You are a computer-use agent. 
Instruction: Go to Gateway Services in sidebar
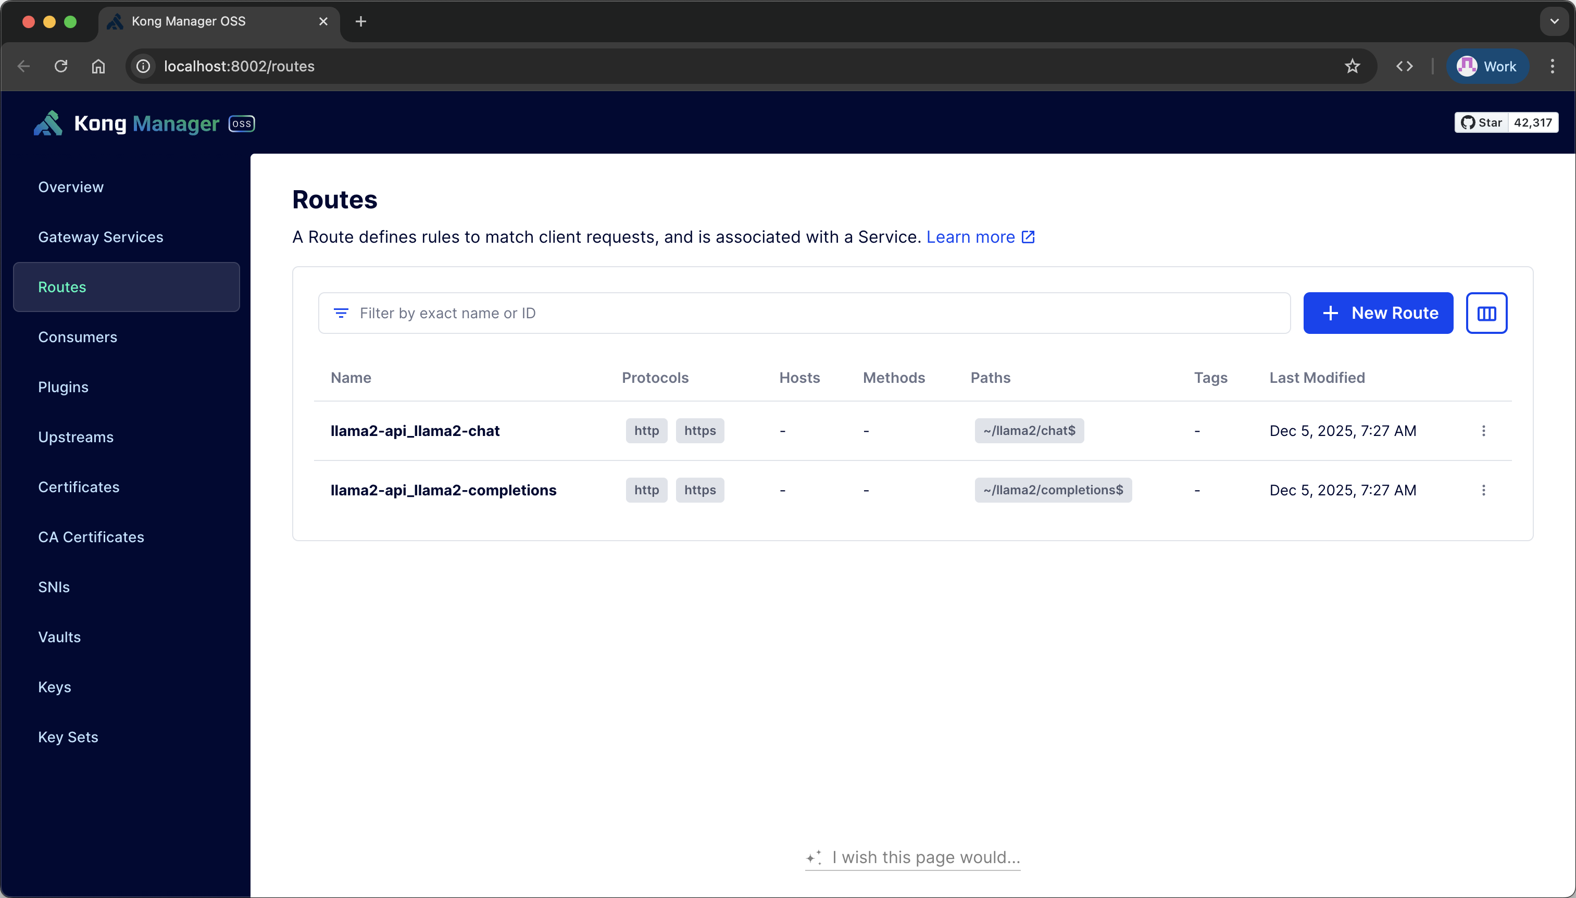pyautogui.click(x=101, y=237)
